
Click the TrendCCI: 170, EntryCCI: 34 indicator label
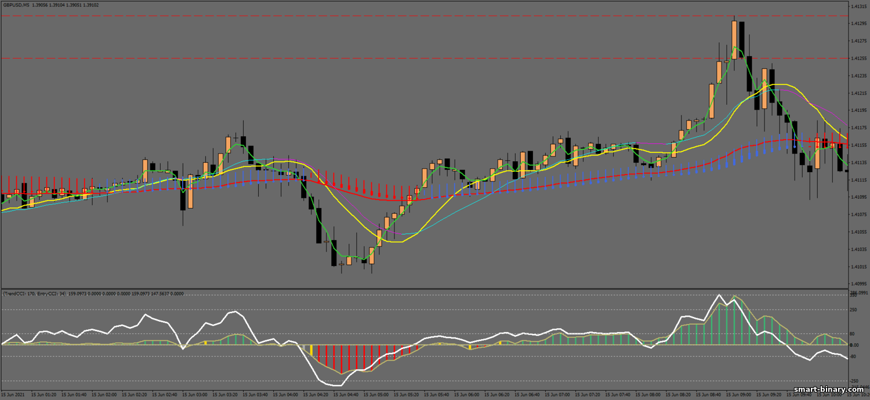click(34, 294)
